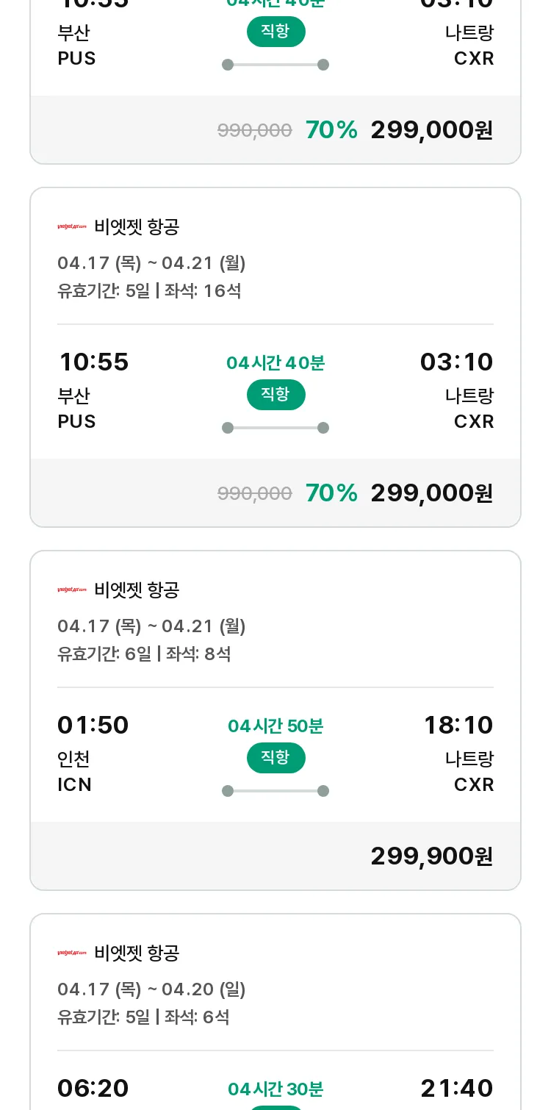
Task: Tap the 유효기간: 6일 | 좌석: 8석 info line
Action: click(x=144, y=654)
